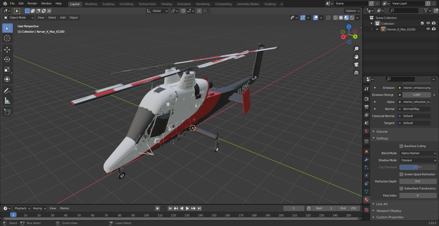The image size is (439, 226).
Task: Open the outliner filter funnel
Action: point(426,11)
